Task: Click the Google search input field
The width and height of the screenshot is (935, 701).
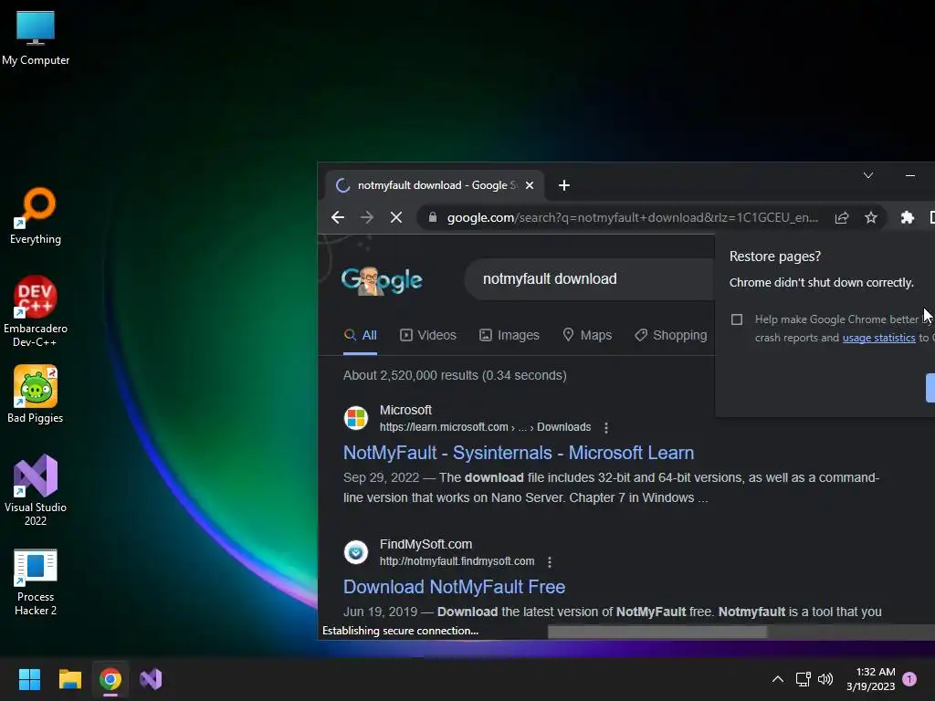Action: pos(591,279)
